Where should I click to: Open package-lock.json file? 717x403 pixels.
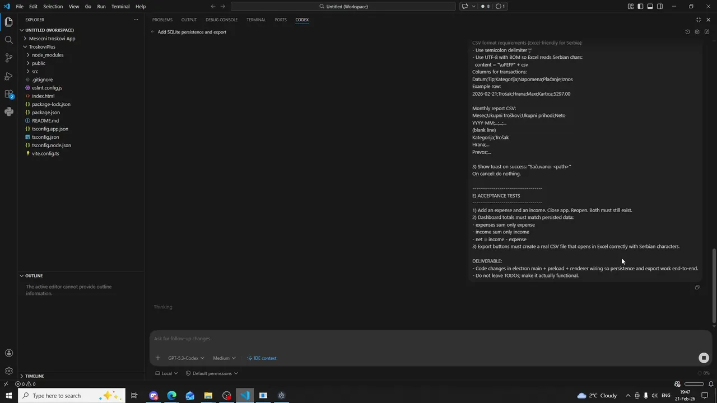[x=81, y=104]
